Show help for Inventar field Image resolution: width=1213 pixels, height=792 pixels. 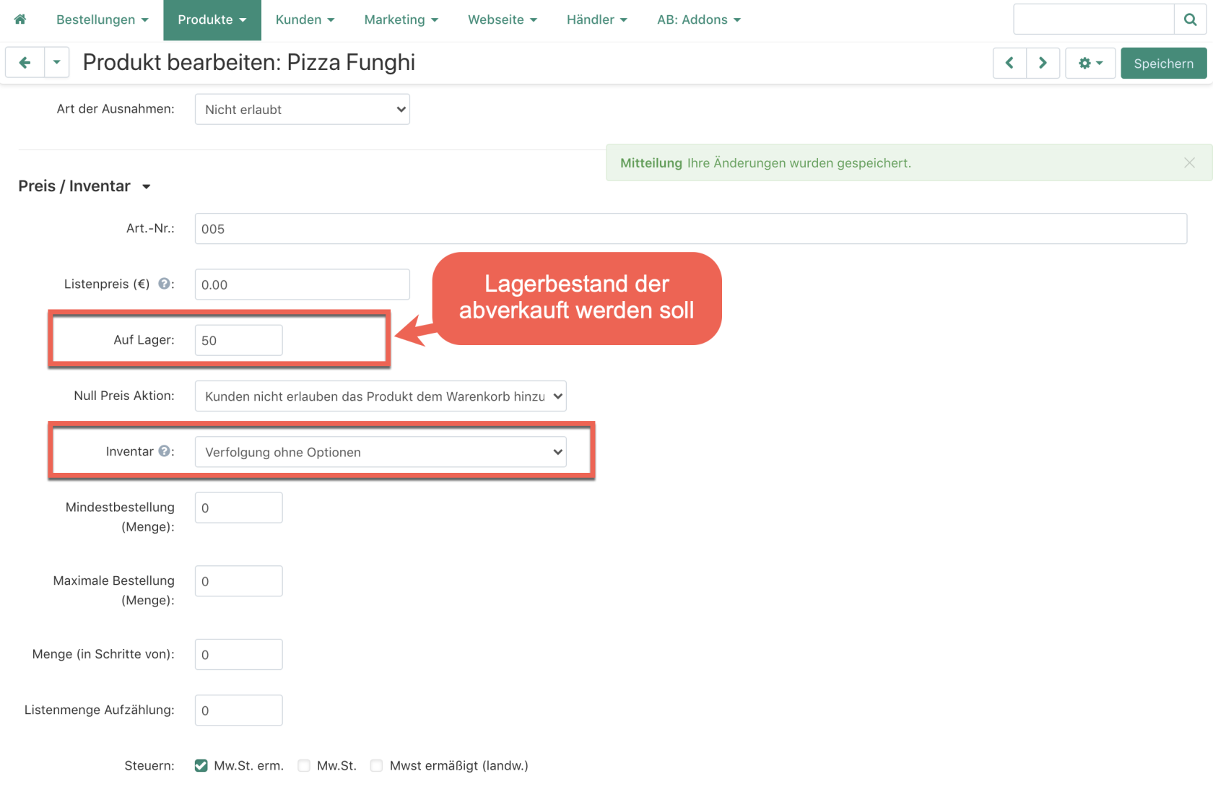[x=165, y=451]
